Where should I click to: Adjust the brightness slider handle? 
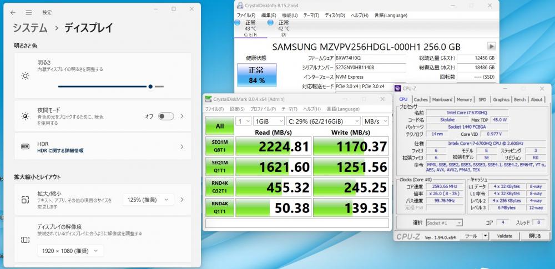[x=150, y=87]
